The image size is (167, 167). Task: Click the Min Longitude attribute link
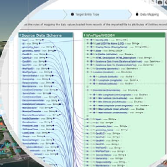(x=115, y=95)
